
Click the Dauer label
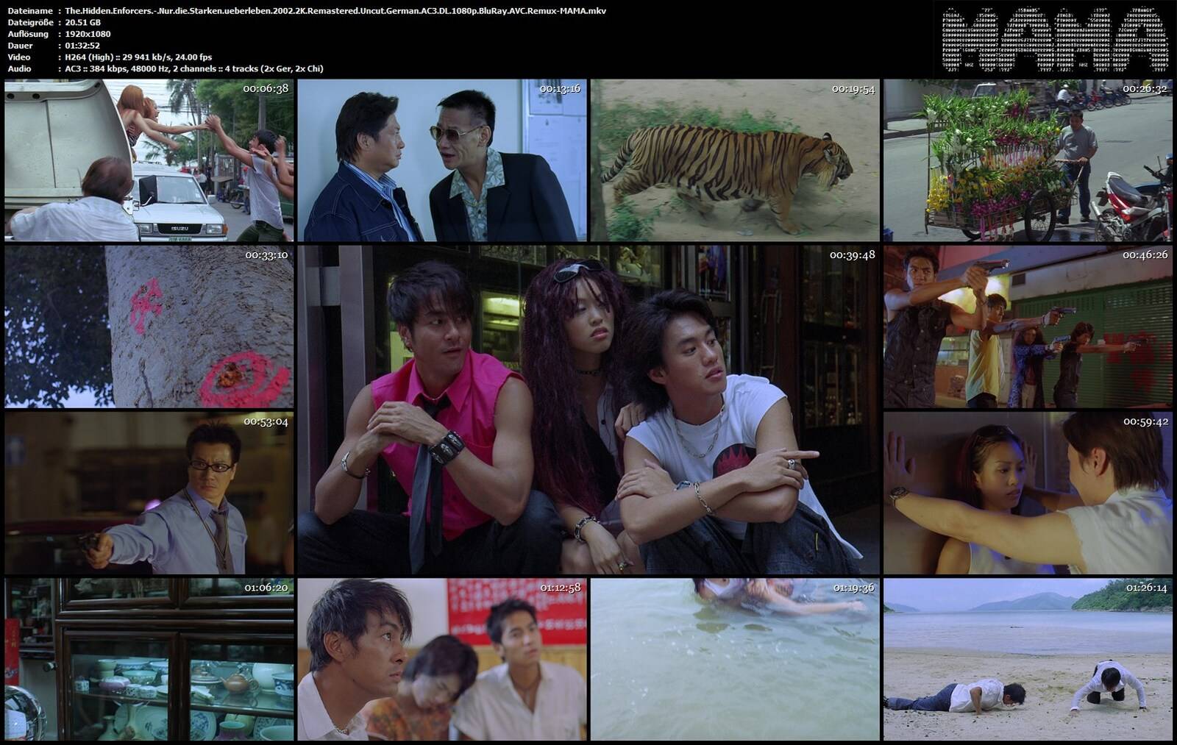20,46
